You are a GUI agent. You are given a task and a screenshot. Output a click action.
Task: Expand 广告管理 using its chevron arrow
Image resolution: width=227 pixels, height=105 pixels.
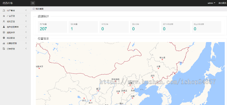26,16
